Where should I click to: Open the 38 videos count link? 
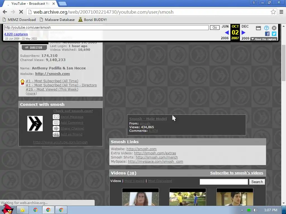click(x=132, y=173)
